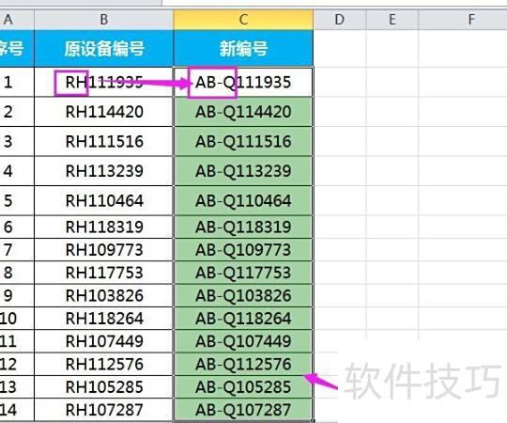Select cell RH105285
This screenshot has height=423, width=507.
pos(104,387)
